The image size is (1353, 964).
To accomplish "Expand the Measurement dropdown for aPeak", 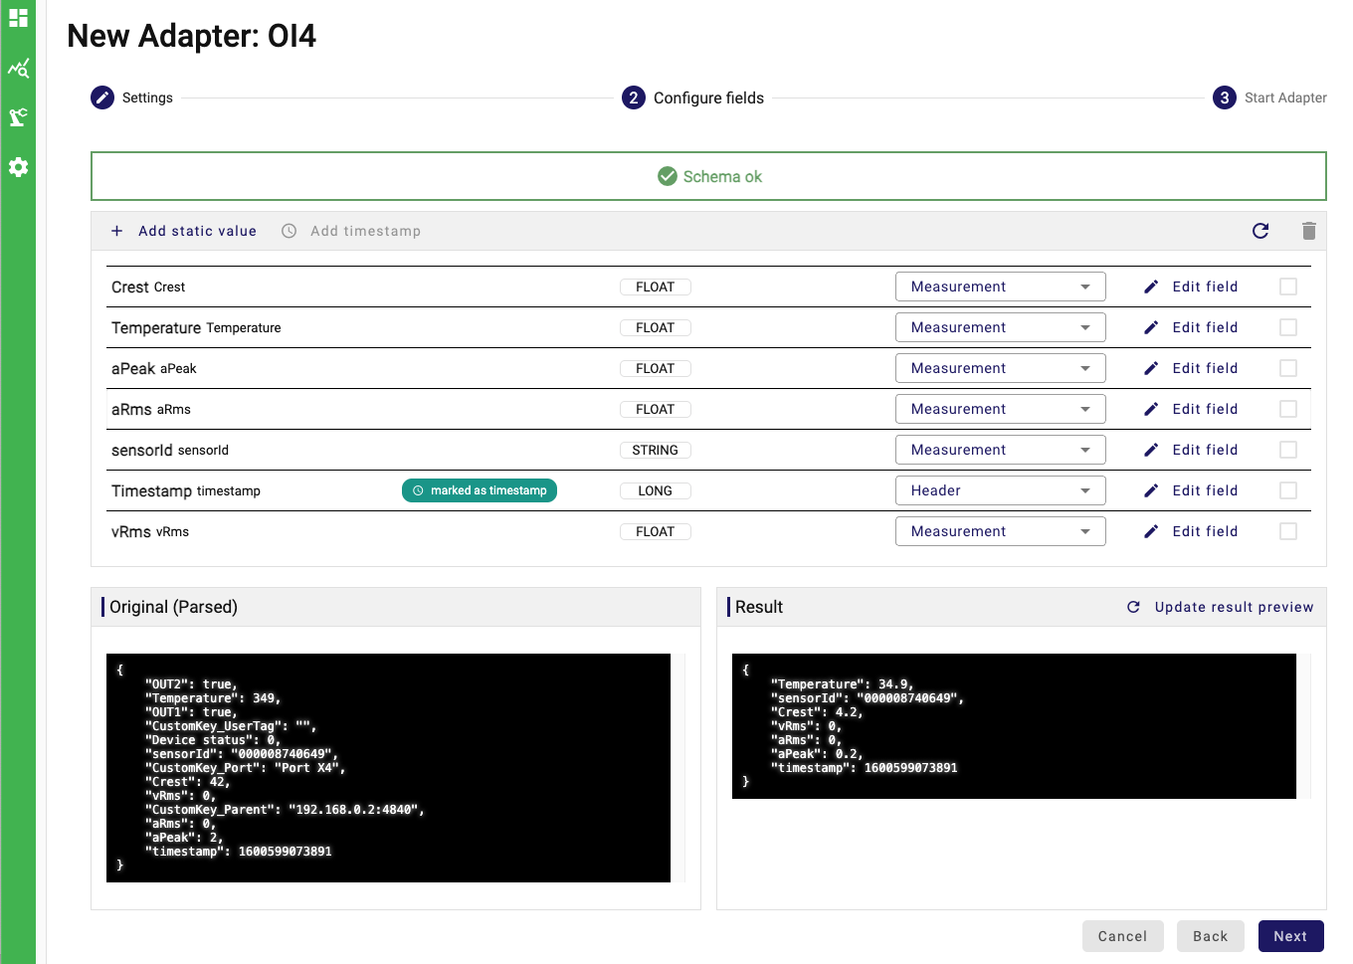I will 1000,368.
